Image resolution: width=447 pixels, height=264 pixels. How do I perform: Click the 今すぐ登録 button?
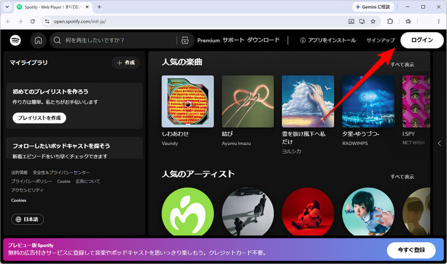(411, 250)
